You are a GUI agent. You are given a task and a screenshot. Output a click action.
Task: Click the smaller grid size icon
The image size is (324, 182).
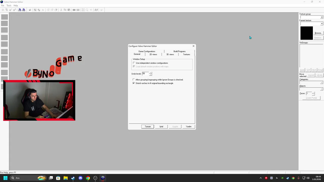coord(11,10)
